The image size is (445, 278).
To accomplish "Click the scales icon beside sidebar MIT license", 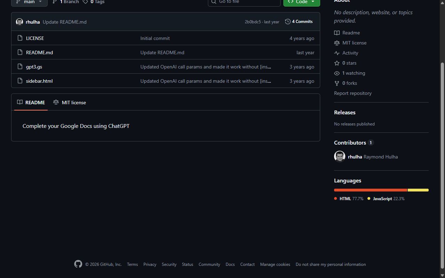I will tap(337, 43).
